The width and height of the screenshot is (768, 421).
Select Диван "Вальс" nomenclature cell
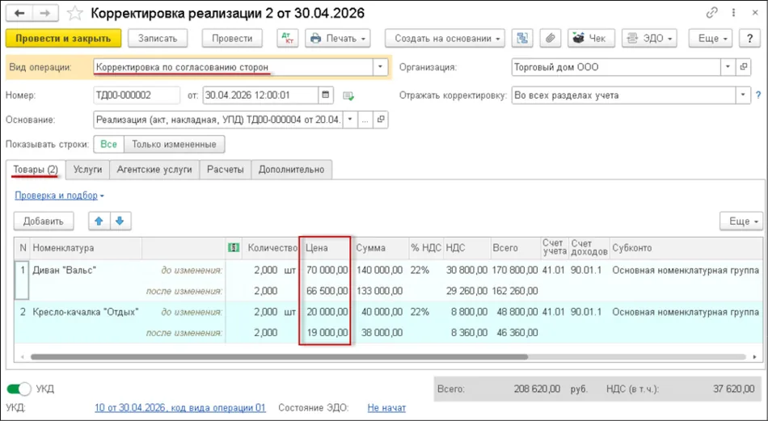coord(86,270)
